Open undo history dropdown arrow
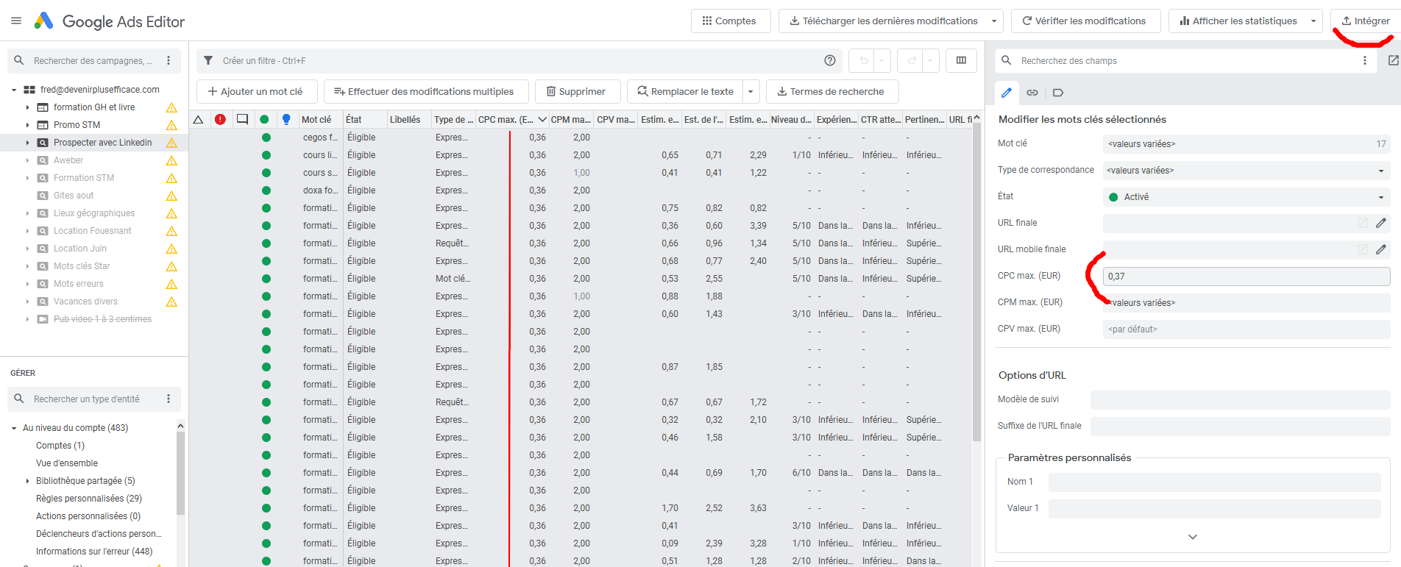The width and height of the screenshot is (1401, 567). tap(882, 60)
